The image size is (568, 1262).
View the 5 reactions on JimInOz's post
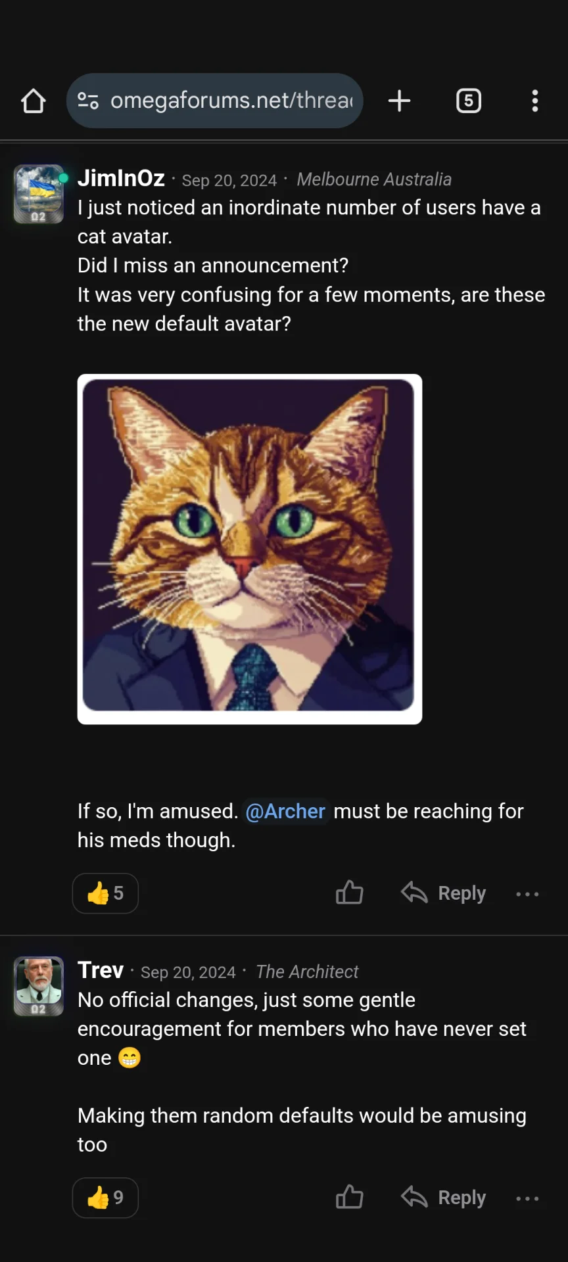(x=105, y=893)
